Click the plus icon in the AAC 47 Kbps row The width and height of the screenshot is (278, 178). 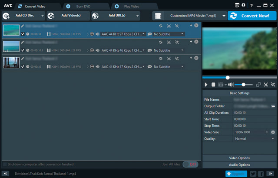coord(191,58)
